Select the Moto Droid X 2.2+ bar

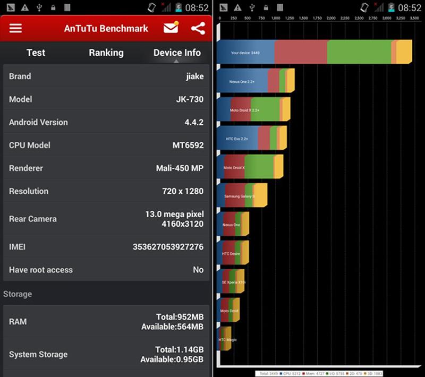(253, 109)
